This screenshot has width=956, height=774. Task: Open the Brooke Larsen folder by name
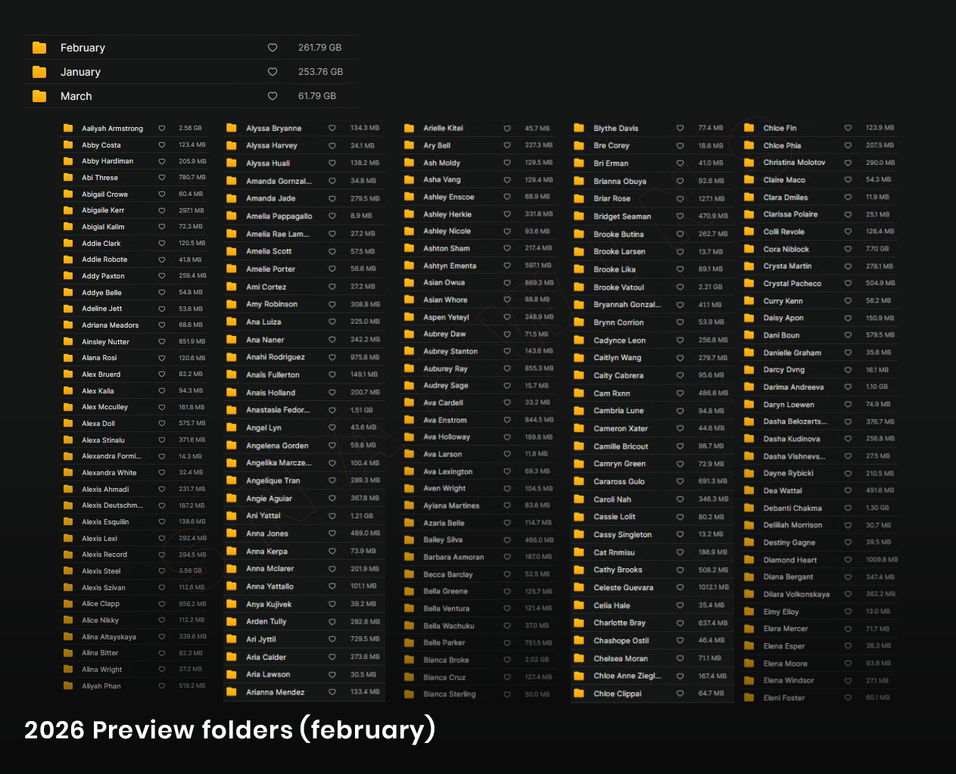point(619,252)
